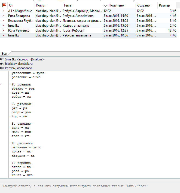
Task: Toggle unread dot for Юля Реутенко email
Action: [x=4, y=30]
